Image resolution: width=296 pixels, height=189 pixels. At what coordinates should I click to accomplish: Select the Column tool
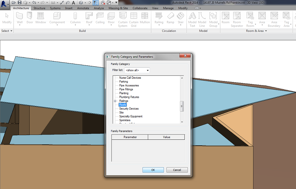[75, 19]
